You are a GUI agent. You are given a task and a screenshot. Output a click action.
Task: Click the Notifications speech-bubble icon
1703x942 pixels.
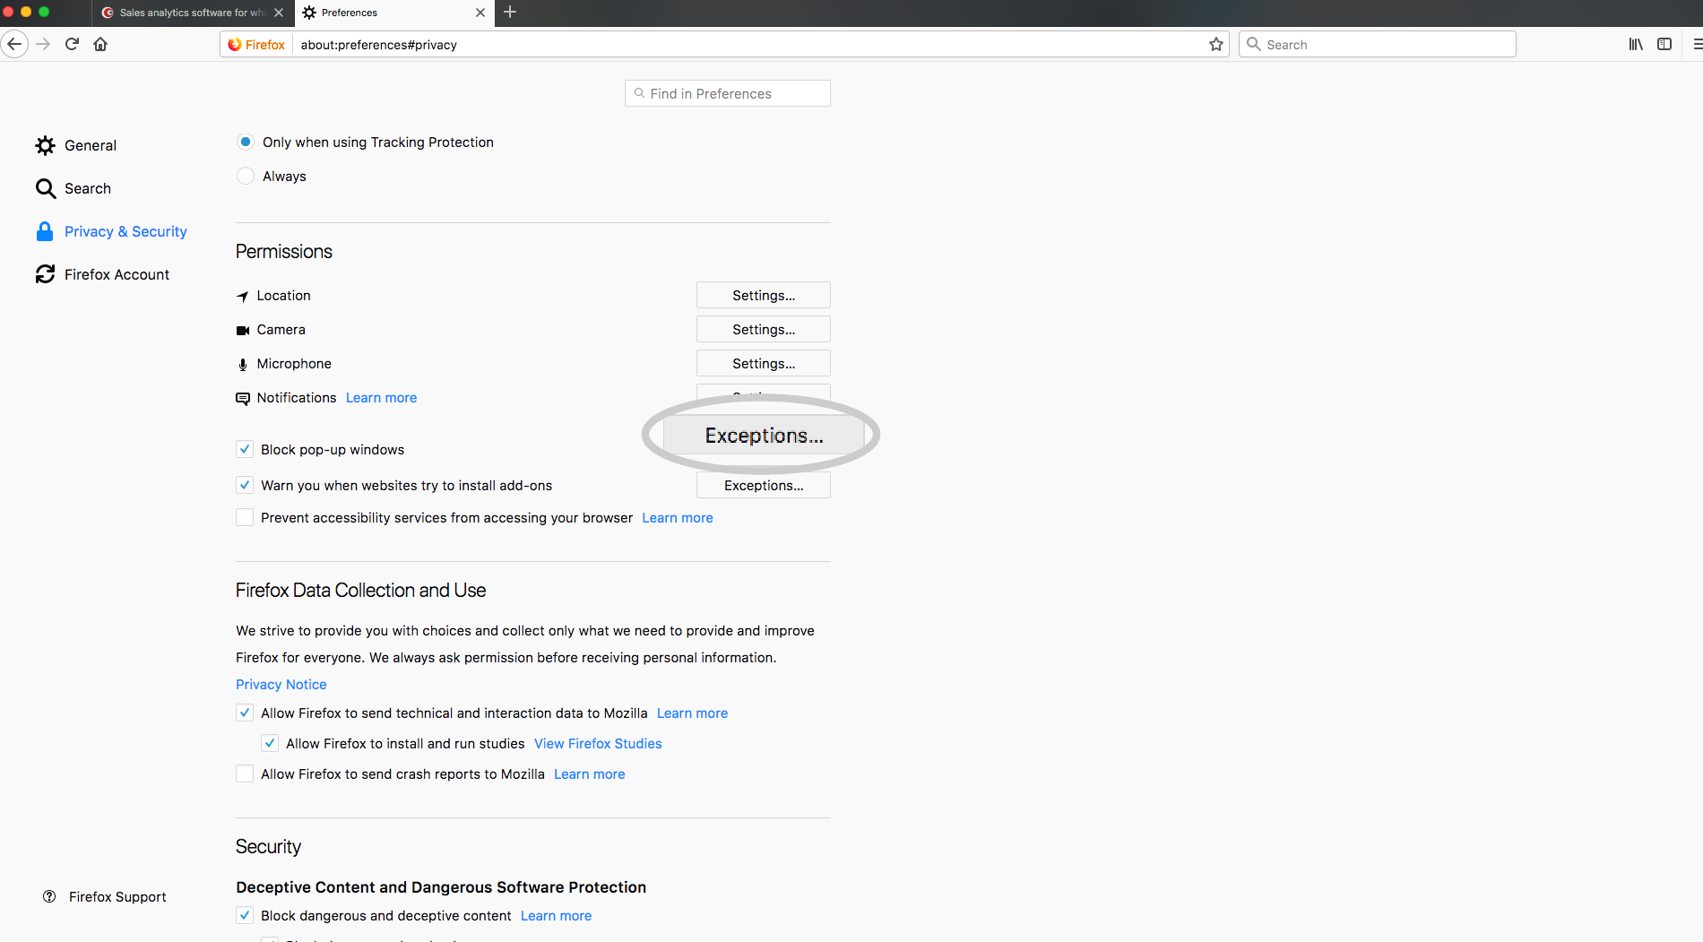point(243,398)
